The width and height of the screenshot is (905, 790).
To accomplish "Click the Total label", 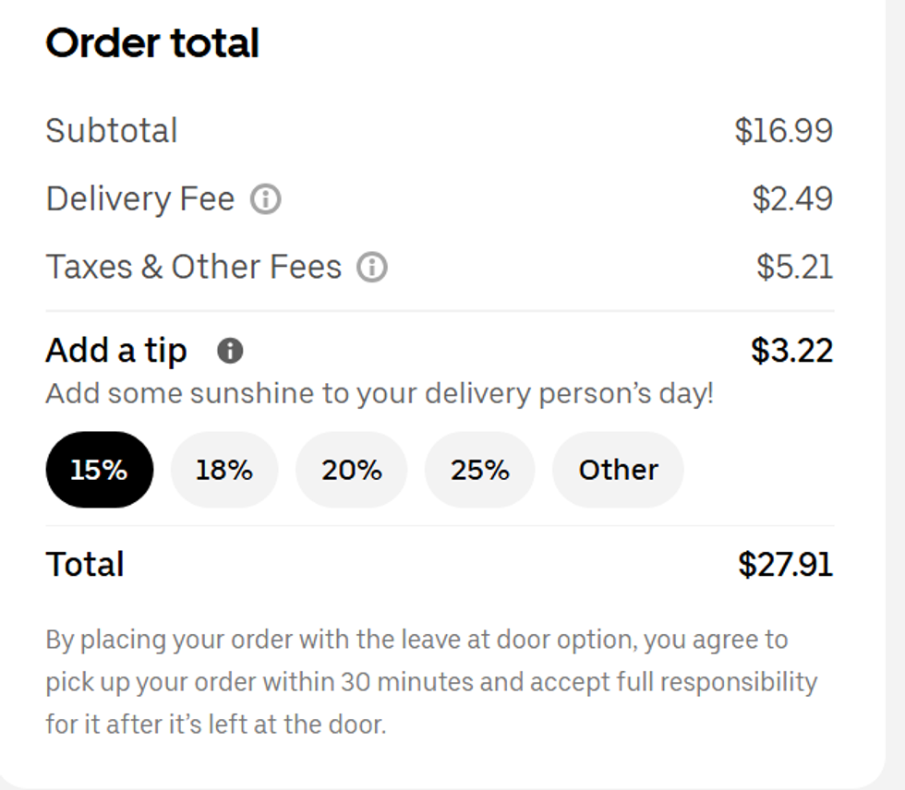I will pos(85,563).
